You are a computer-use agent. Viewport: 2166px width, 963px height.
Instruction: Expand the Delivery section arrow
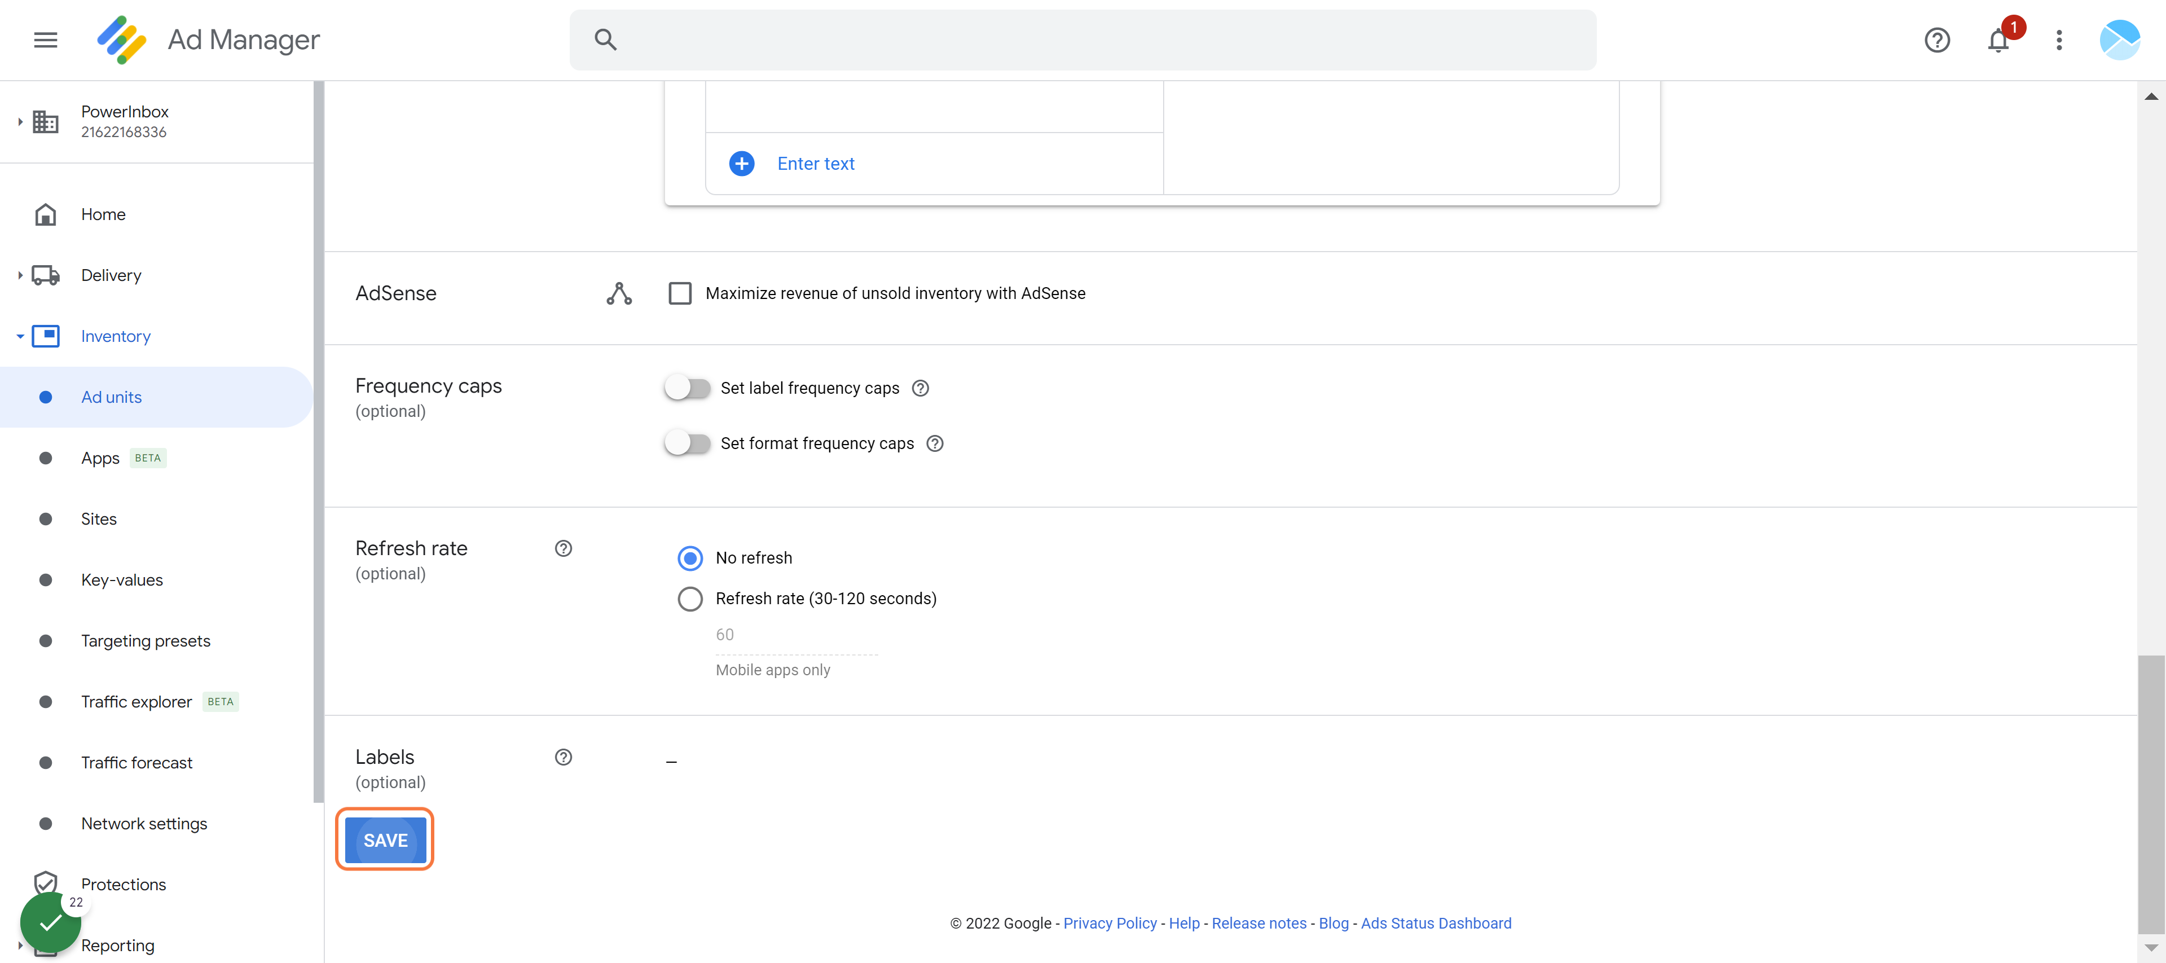[20, 275]
